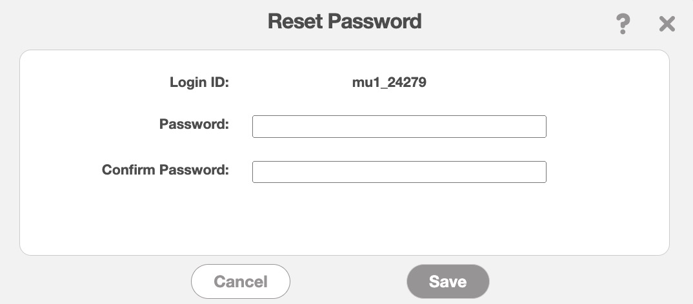Screen dimensions: 693x304
Task: Focus the field for entering new password
Action: 399,127
